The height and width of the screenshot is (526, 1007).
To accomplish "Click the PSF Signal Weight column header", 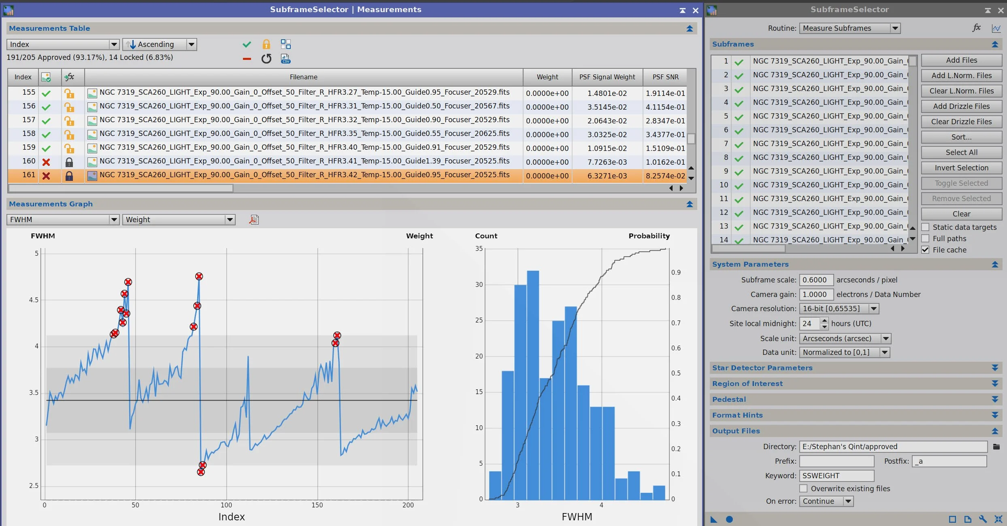I will pyautogui.click(x=607, y=77).
